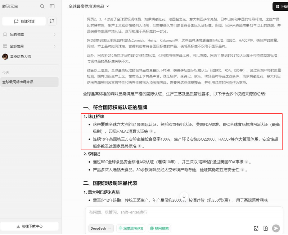Screen dimensions: 288x235
Task: Click citation marker 1 after 发达国家品牌标准
Action: click(x=139, y=146)
